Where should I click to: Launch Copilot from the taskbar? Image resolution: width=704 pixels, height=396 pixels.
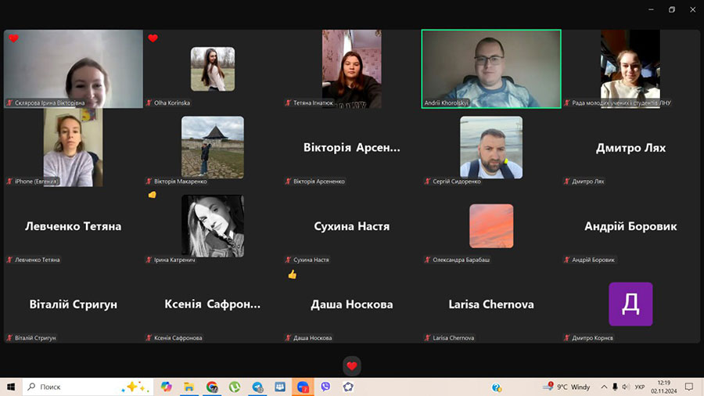(166, 387)
